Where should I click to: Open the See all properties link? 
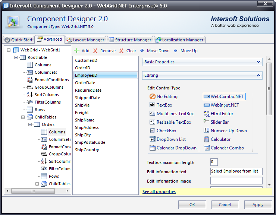pos(159,192)
